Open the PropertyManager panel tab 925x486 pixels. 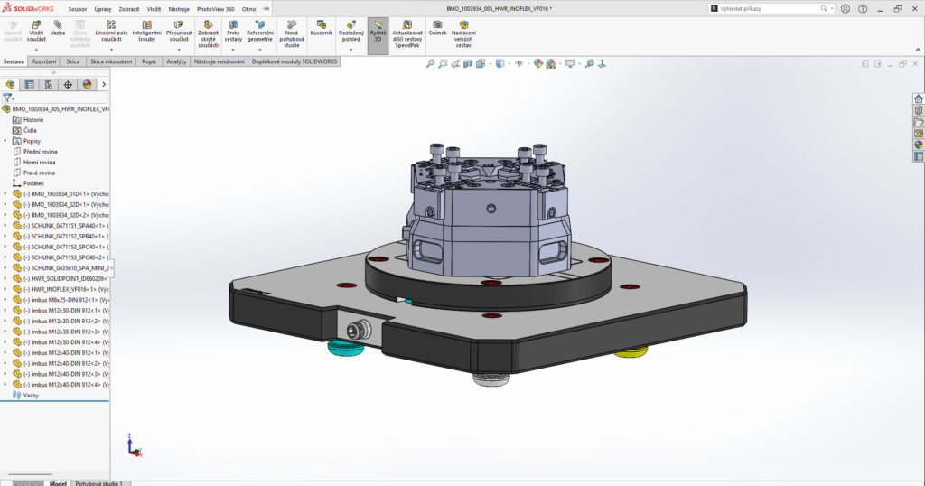30,85
